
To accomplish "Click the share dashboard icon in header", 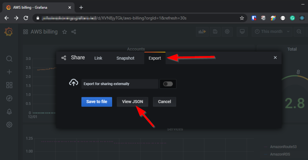I will click(74, 32).
